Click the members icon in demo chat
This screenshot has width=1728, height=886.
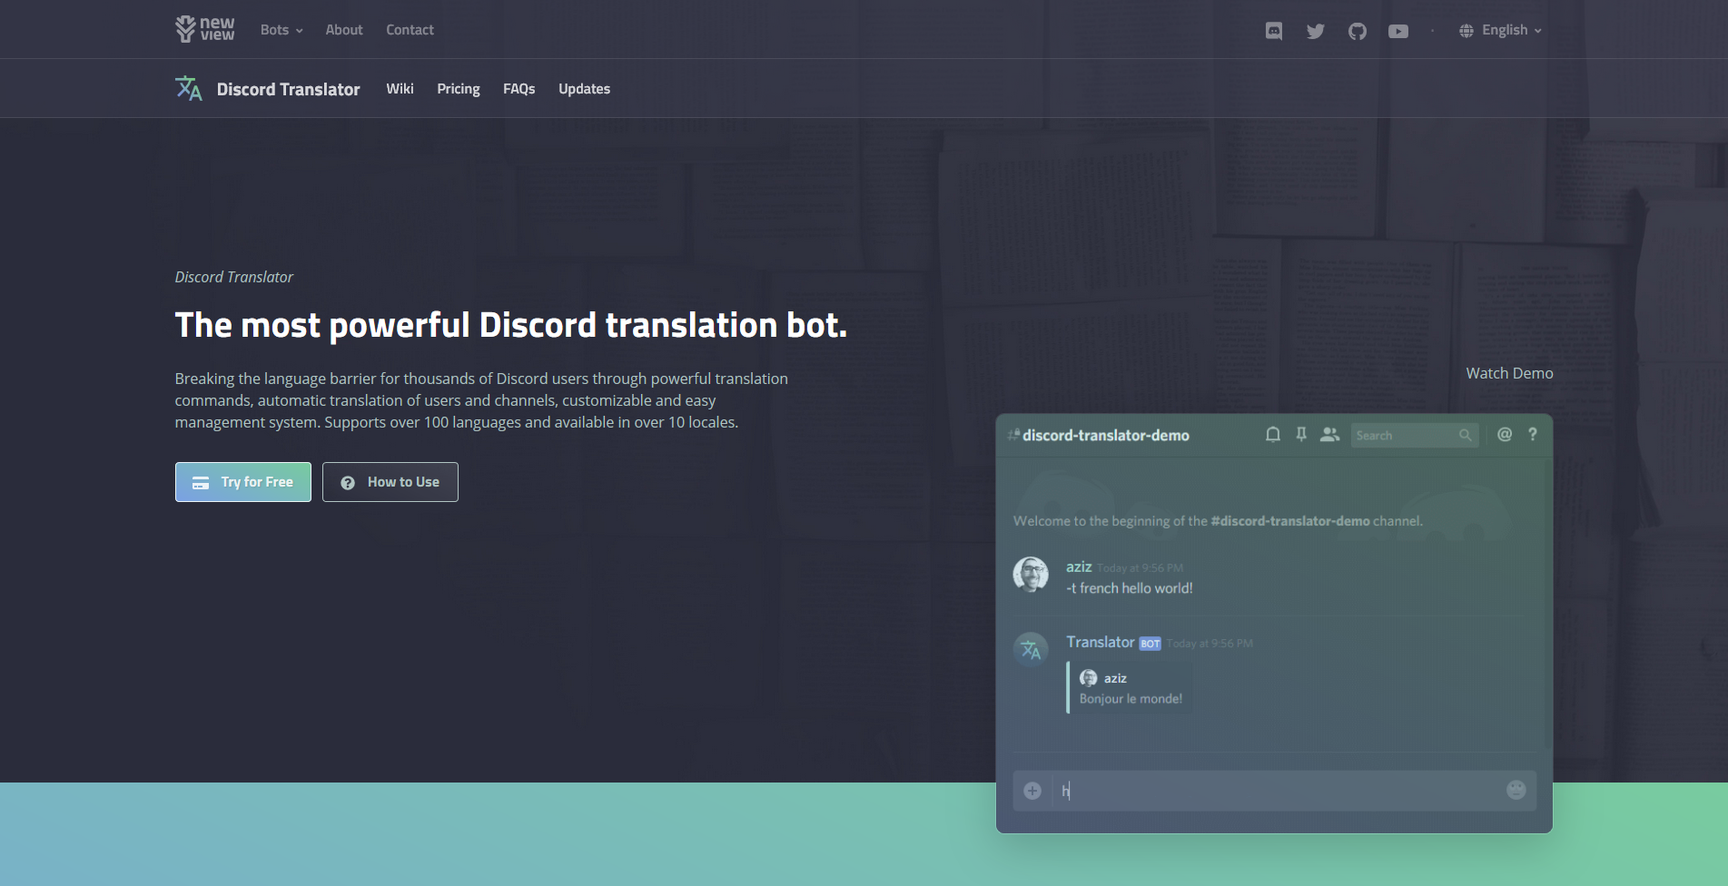pos(1329,435)
